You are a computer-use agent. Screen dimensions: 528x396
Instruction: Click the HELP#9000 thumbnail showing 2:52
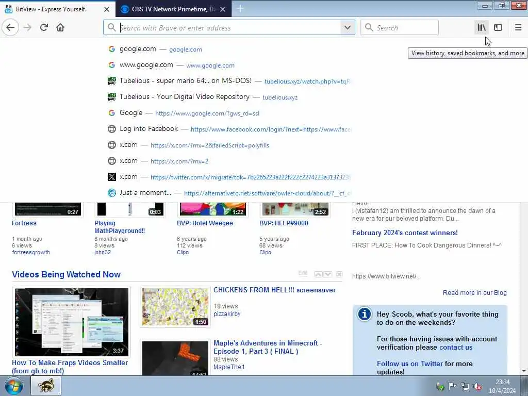[x=295, y=209]
